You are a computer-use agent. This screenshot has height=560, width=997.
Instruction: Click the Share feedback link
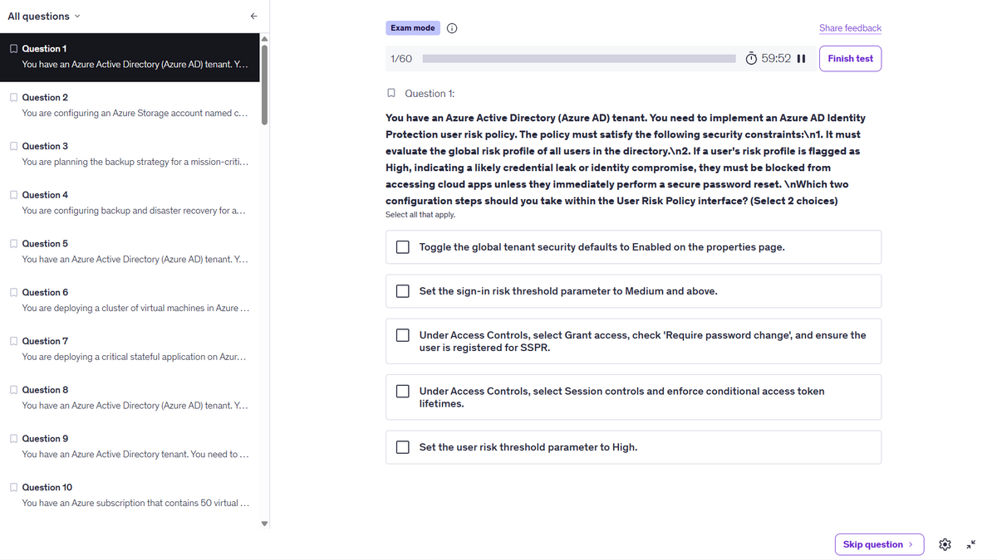[850, 28]
